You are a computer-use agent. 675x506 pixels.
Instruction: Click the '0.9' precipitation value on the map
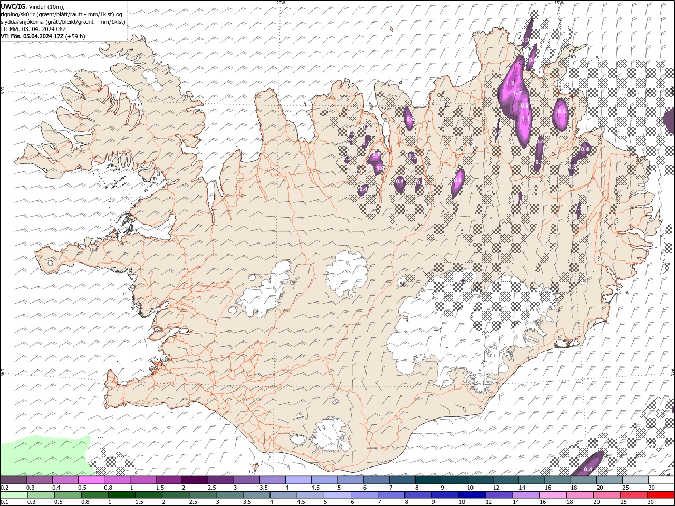click(x=524, y=105)
